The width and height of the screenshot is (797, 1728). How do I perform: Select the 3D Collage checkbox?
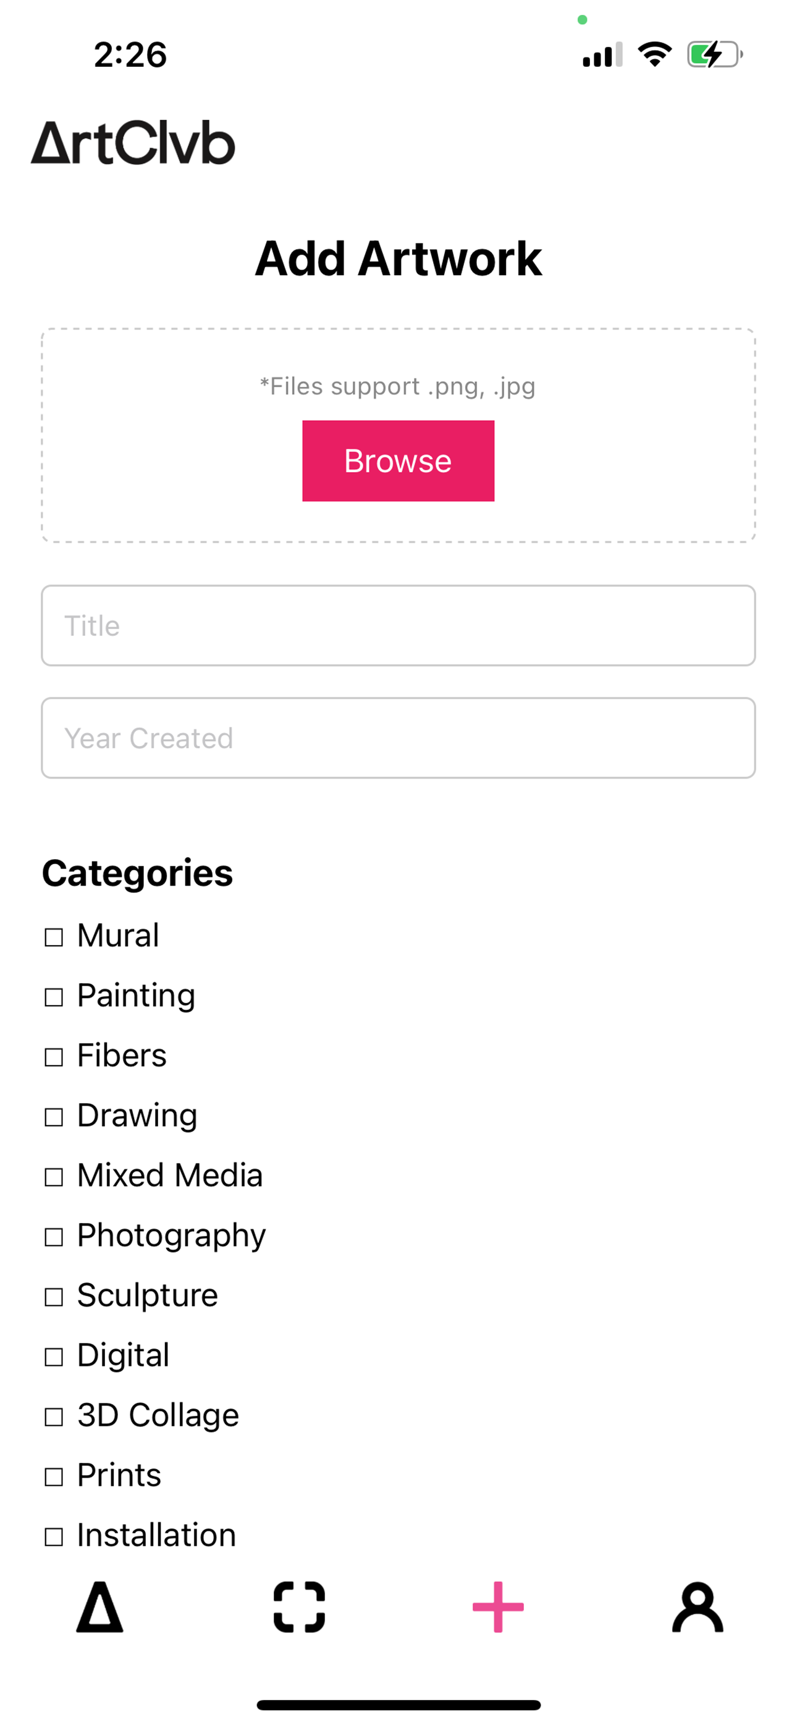pyautogui.click(x=54, y=1416)
